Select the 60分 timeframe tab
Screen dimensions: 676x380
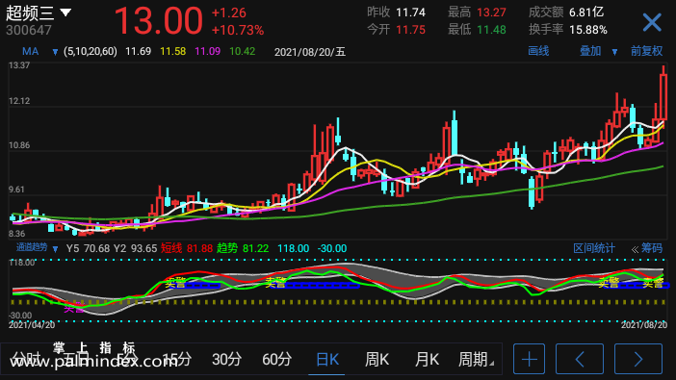pyautogui.click(x=276, y=359)
